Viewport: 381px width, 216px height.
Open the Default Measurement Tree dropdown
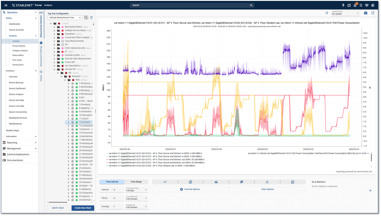click(65, 18)
